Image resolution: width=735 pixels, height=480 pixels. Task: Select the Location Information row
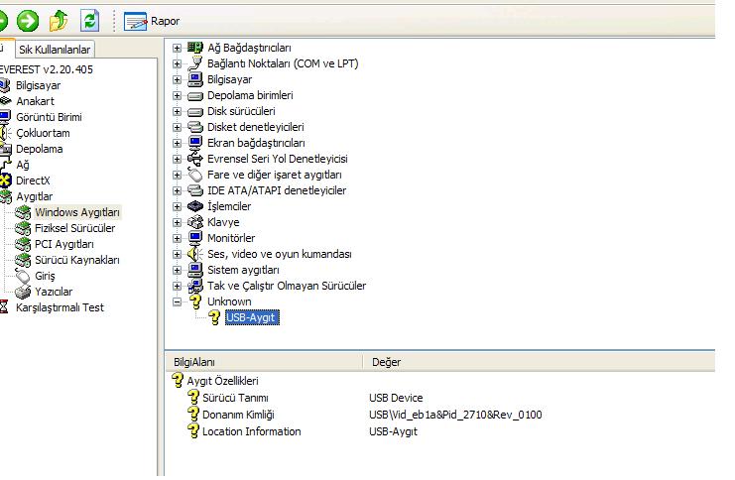click(x=251, y=431)
